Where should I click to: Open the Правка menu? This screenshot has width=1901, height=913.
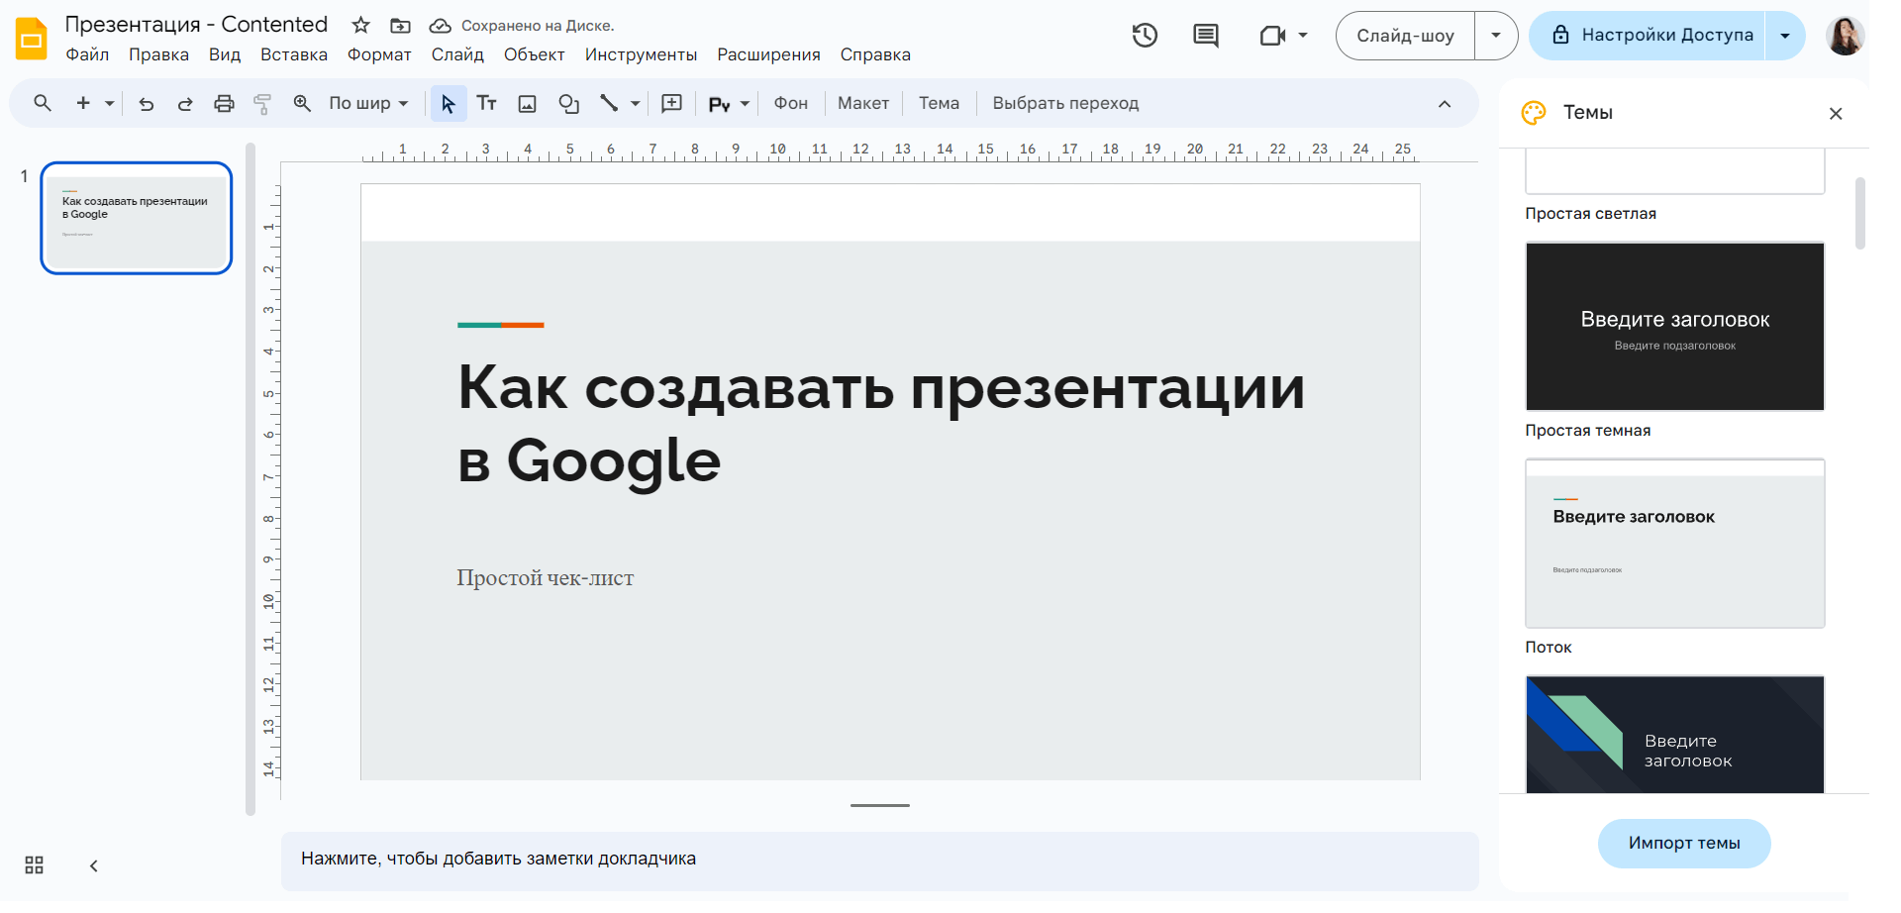click(x=158, y=54)
